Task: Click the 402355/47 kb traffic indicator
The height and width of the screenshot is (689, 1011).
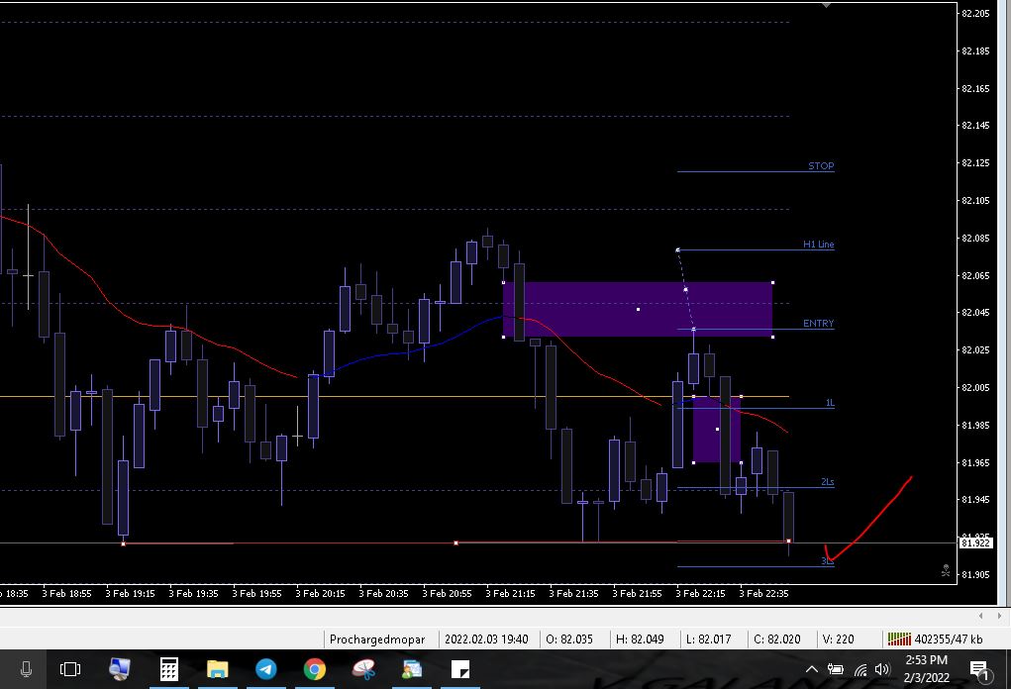Action: pos(949,640)
